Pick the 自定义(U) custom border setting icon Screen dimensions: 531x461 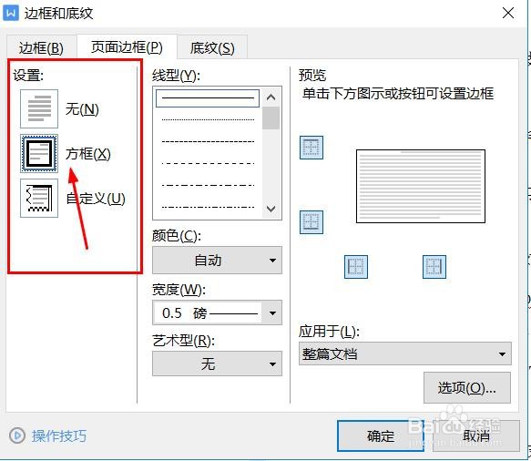coord(39,198)
